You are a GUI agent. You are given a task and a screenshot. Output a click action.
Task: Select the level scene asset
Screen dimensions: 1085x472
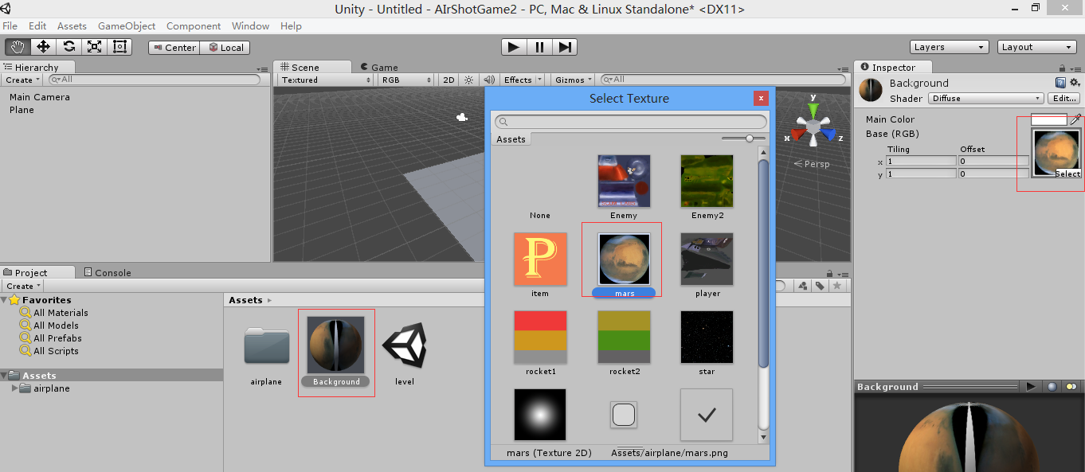[x=405, y=355]
